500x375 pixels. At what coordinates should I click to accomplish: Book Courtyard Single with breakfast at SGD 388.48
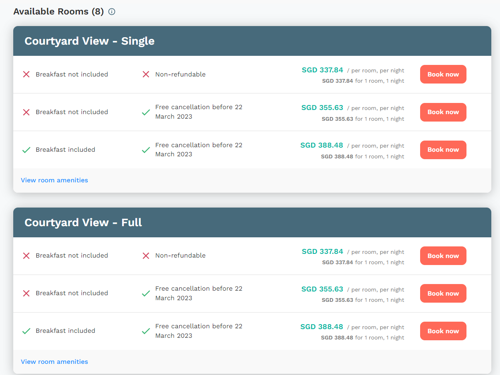tap(443, 150)
